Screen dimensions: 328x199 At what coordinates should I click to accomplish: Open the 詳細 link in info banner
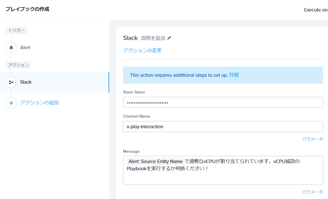click(x=234, y=75)
